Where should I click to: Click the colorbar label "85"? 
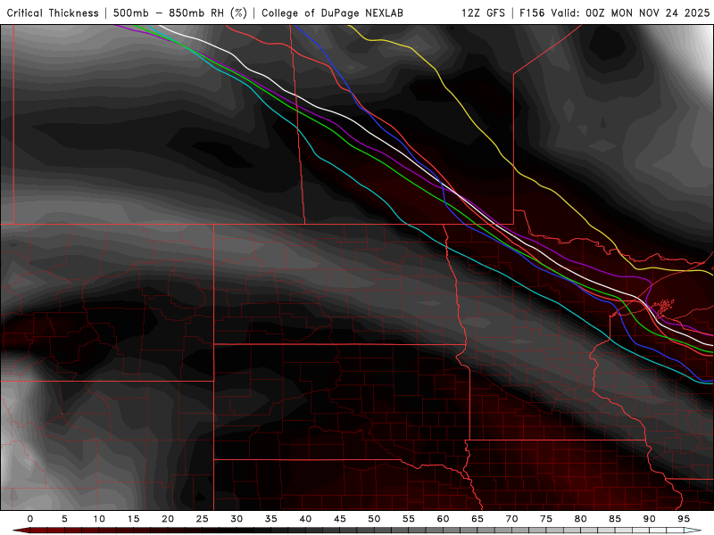click(x=615, y=519)
